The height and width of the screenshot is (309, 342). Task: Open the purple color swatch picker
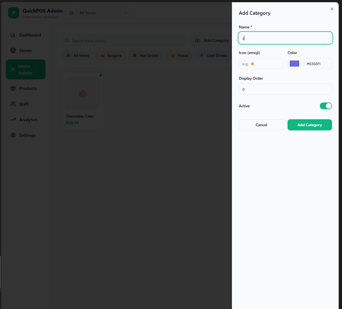(294, 64)
